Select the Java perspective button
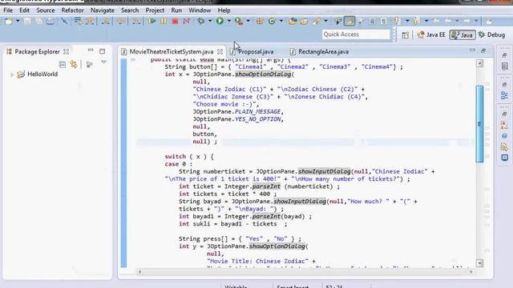The width and height of the screenshot is (513, 288). click(463, 35)
